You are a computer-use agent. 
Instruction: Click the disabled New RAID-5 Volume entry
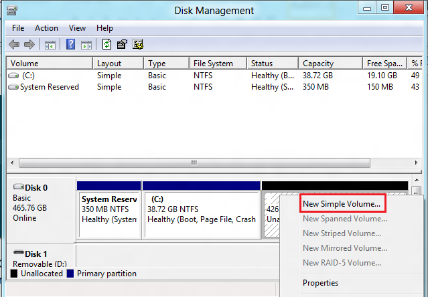pos(342,263)
